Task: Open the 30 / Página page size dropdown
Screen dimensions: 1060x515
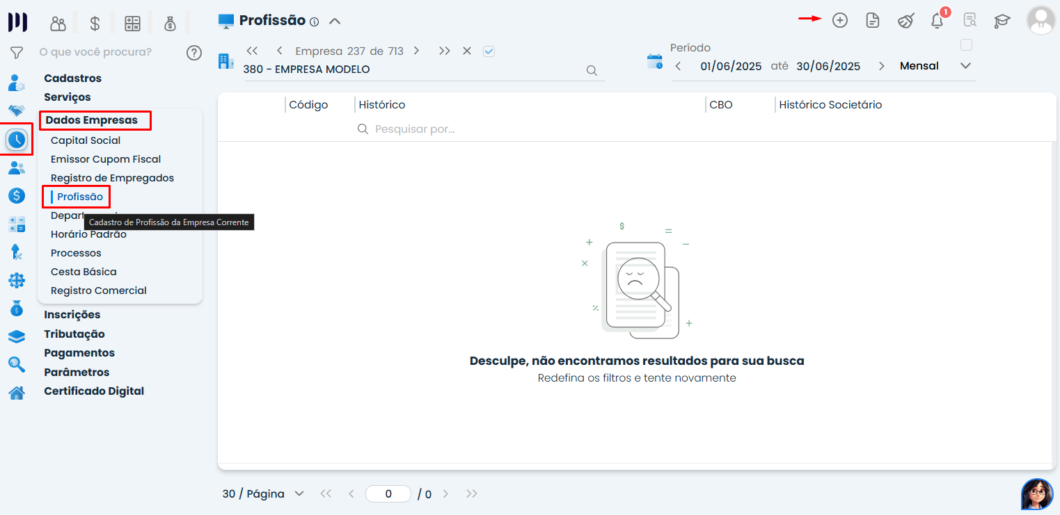Action: [264, 494]
